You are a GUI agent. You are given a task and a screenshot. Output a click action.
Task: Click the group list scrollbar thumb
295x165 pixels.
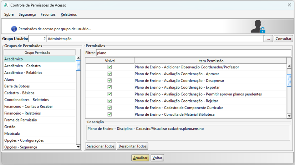[78, 66]
